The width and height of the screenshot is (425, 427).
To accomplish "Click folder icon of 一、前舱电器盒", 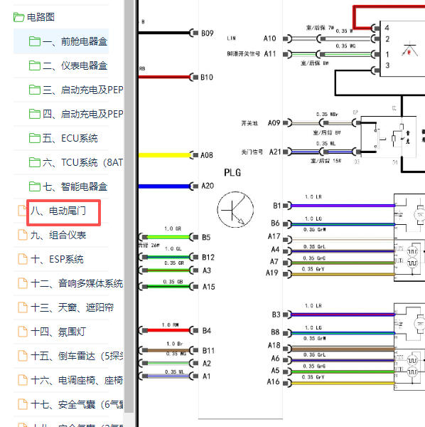I will (35, 41).
